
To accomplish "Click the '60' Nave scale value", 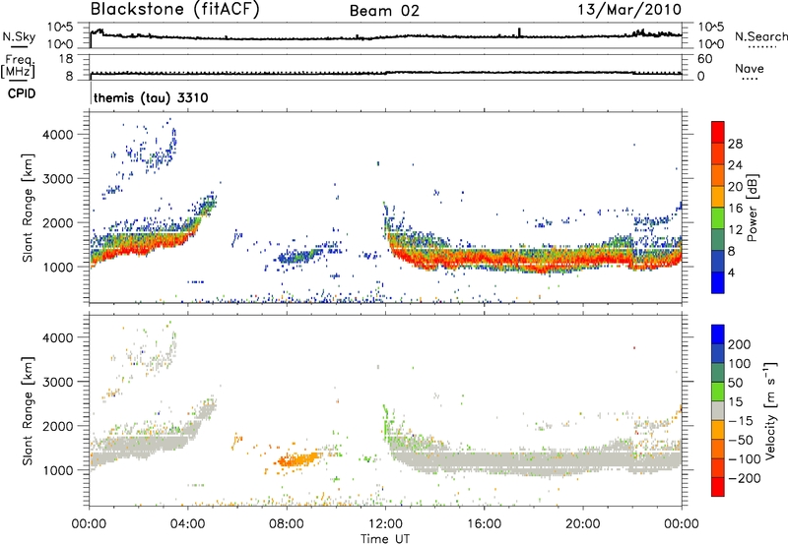I will (x=704, y=59).
